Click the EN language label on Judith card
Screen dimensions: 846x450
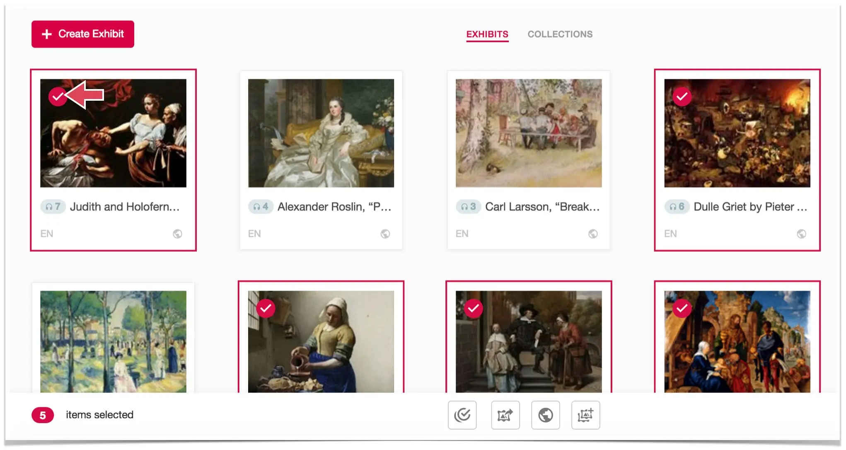47,234
